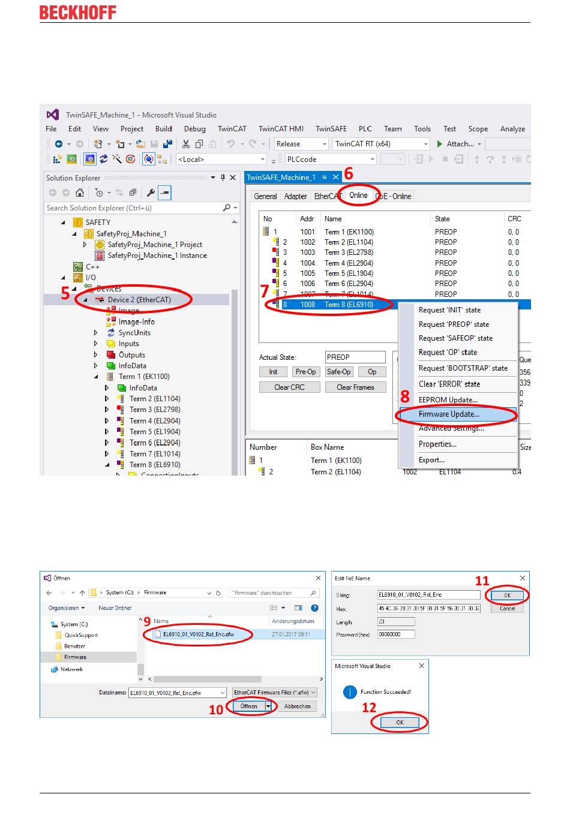Open the Debug menu
This screenshot has width=570, height=821.
pyautogui.click(x=194, y=129)
